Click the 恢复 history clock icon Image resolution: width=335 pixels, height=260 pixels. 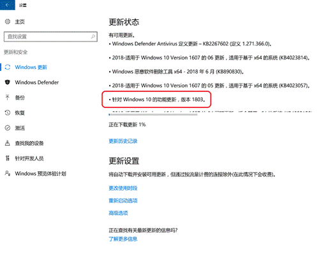point(8,112)
